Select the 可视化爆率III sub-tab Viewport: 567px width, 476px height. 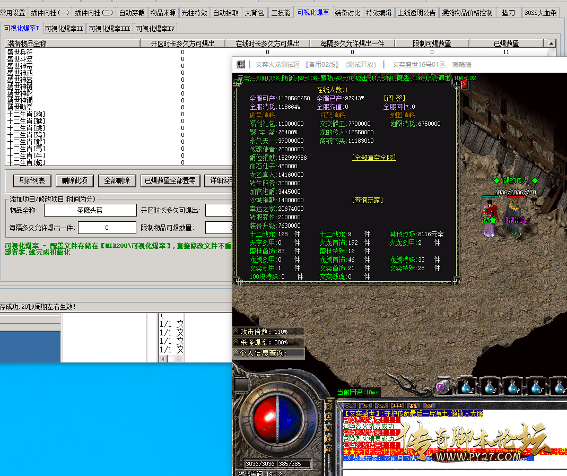coord(110,29)
